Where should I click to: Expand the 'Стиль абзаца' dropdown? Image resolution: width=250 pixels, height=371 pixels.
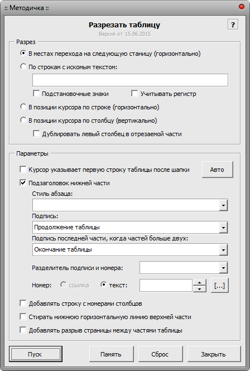click(x=223, y=205)
